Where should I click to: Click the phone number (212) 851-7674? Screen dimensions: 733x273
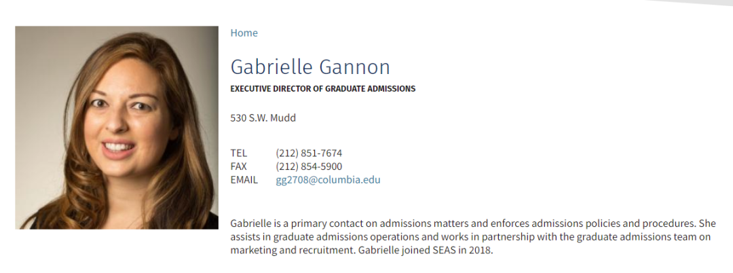[x=309, y=153]
